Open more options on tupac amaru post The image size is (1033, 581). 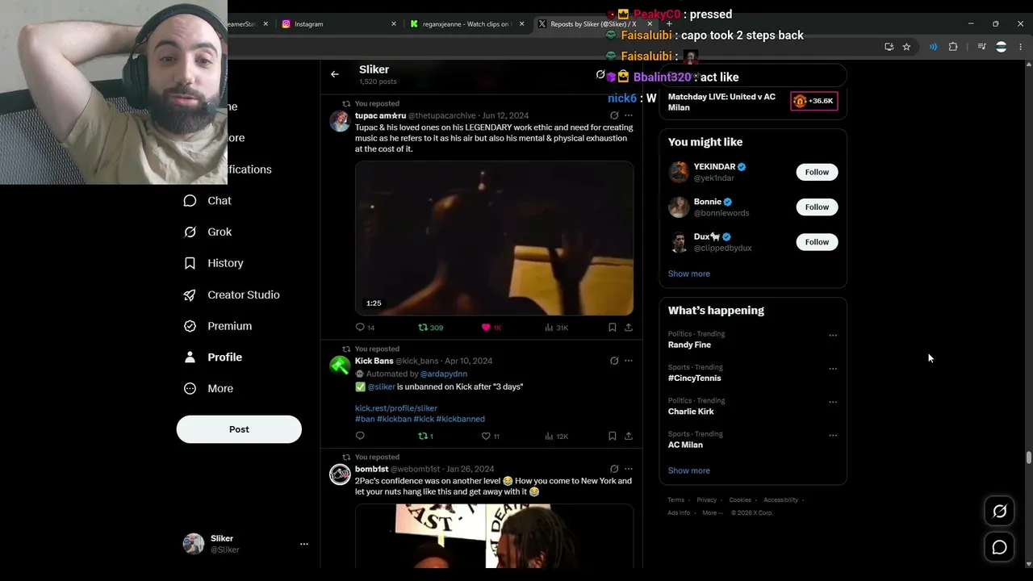pyautogui.click(x=629, y=115)
